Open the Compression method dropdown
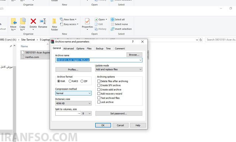The image size is (236, 142). (x=73, y=93)
